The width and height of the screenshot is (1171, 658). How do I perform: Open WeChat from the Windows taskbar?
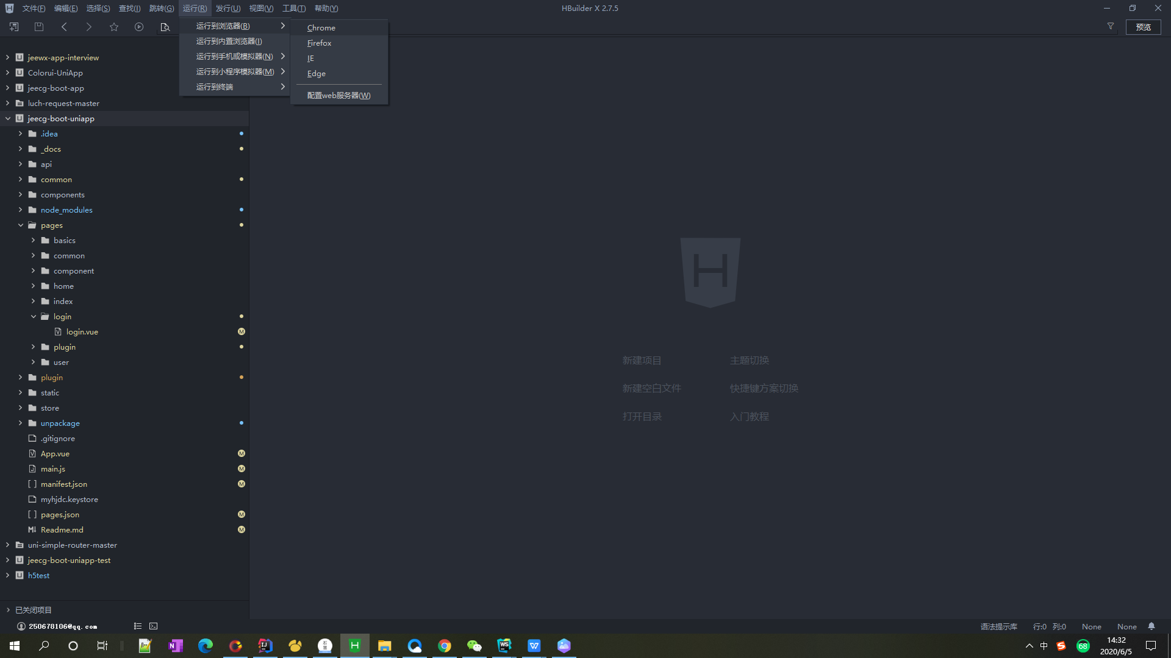(x=474, y=646)
